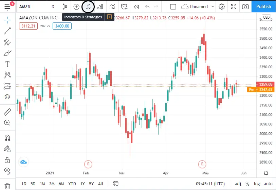The height and width of the screenshot is (190, 276).
Task: Open Indicators & Strategies
Action: [x=88, y=7]
